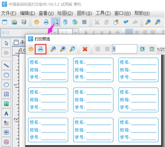Zoom in in print preview

coord(63,49)
